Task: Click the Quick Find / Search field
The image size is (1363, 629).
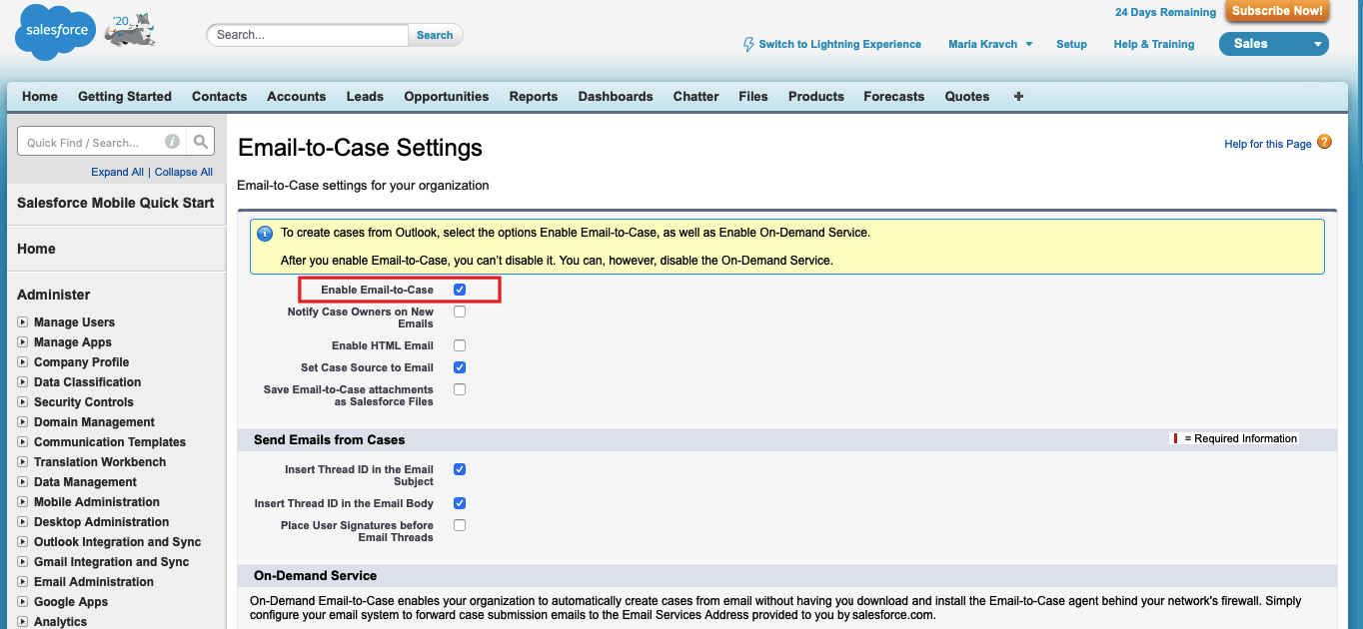Action: point(103,142)
